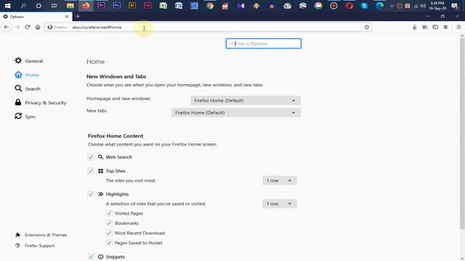Reload the current page

click(x=28, y=27)
